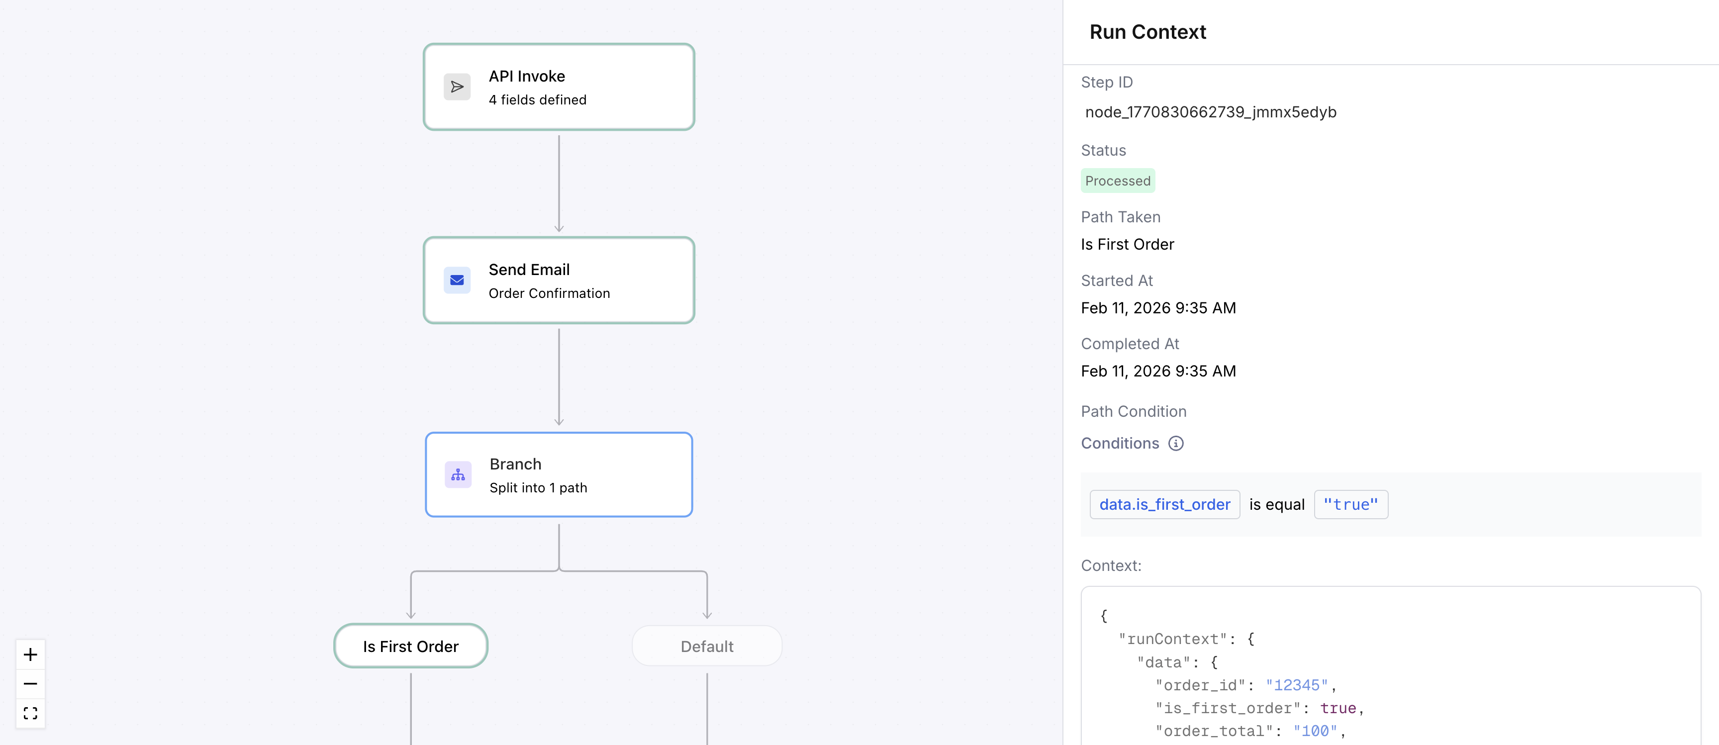Click the Completed At timestamp value
The width and height of the screenshot is (1719, 745).
click(x=1158, y=372)
